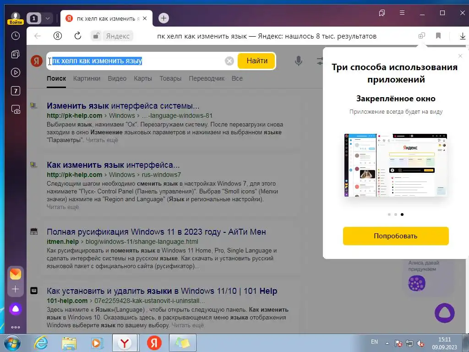Launch Internet Explorer from taskbar
The image size is (469, 352).
click(x=41, y=343)
